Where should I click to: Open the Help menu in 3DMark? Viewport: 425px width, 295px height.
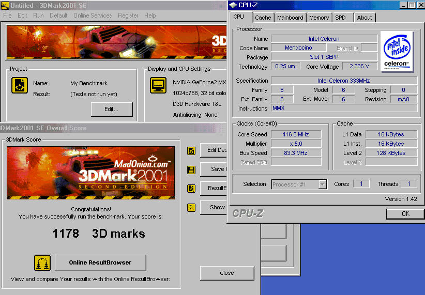[150, 15]
